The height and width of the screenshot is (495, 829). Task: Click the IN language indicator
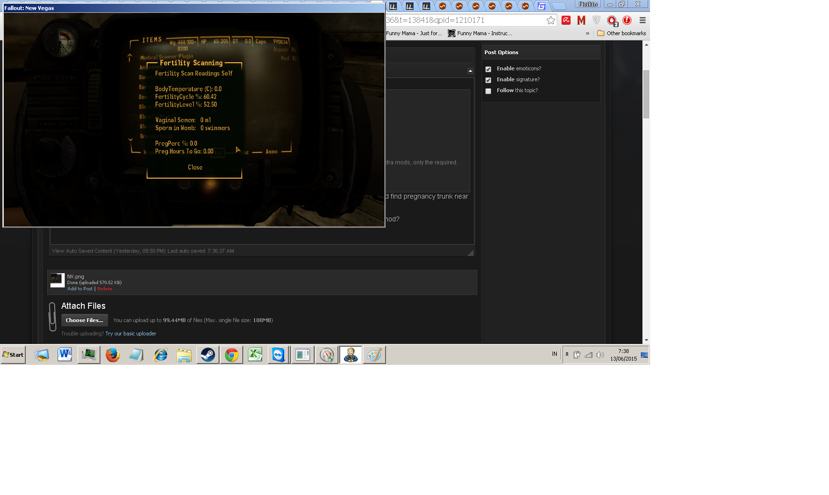[x=554, y=354]
